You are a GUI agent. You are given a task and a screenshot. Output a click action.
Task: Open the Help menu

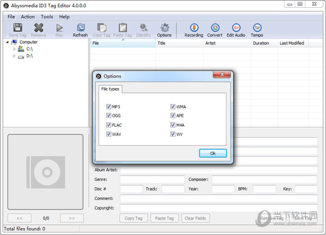coord(64,17)
